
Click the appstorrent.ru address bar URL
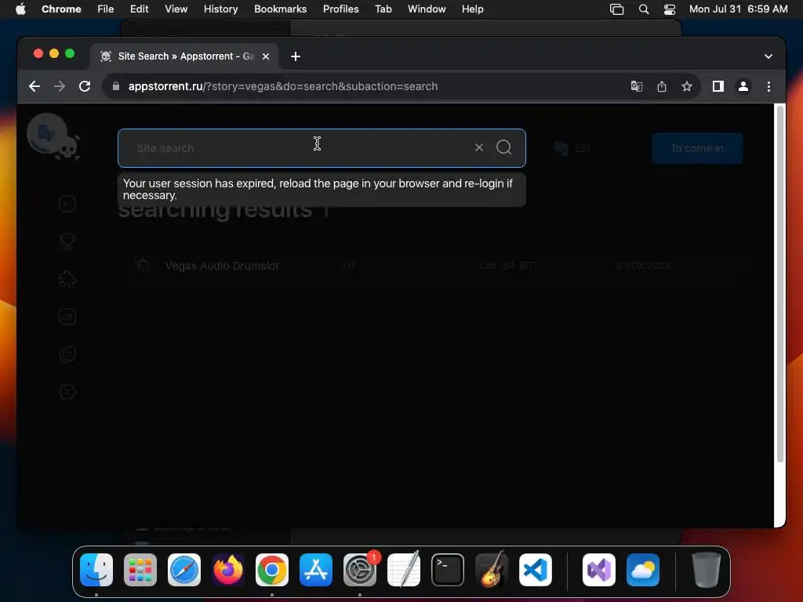point(282,86)
